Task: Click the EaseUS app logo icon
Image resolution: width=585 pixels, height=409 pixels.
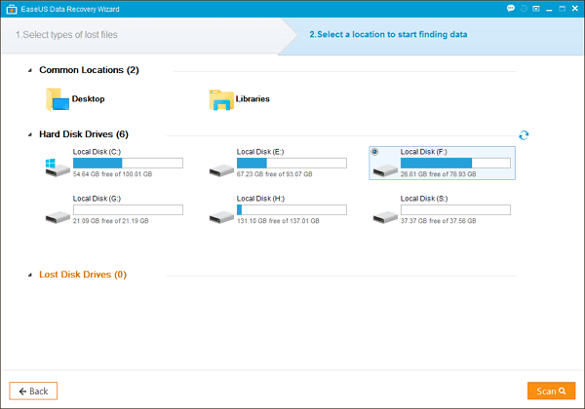Action: click(x=12, y=10)
